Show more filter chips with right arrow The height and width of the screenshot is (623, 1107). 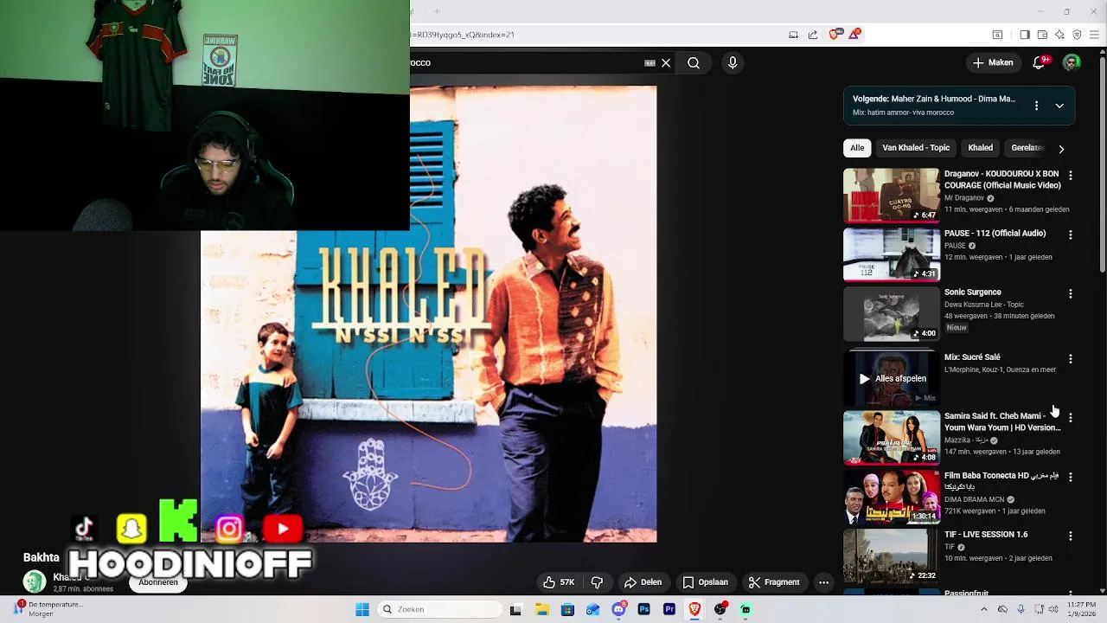pos(1061,149)
